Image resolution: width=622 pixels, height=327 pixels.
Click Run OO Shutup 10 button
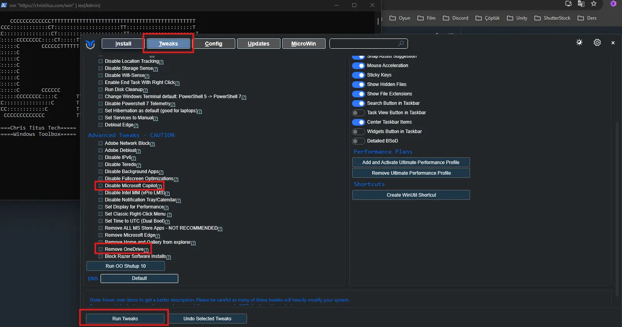click(126, 266)
